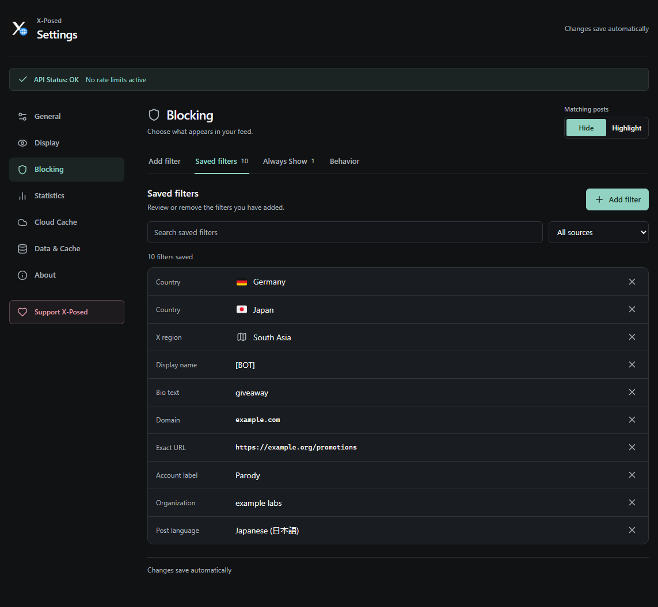Screen dimensions: 658x607
Task: Remove the [BOT] display name filter
Action: click(x=632, y=365)
